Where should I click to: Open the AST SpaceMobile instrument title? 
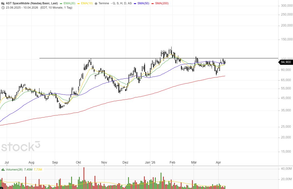coord(32,3)
